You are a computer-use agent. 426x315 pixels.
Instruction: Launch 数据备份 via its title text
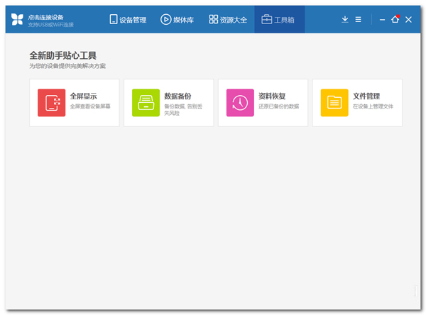click(177, 96)
